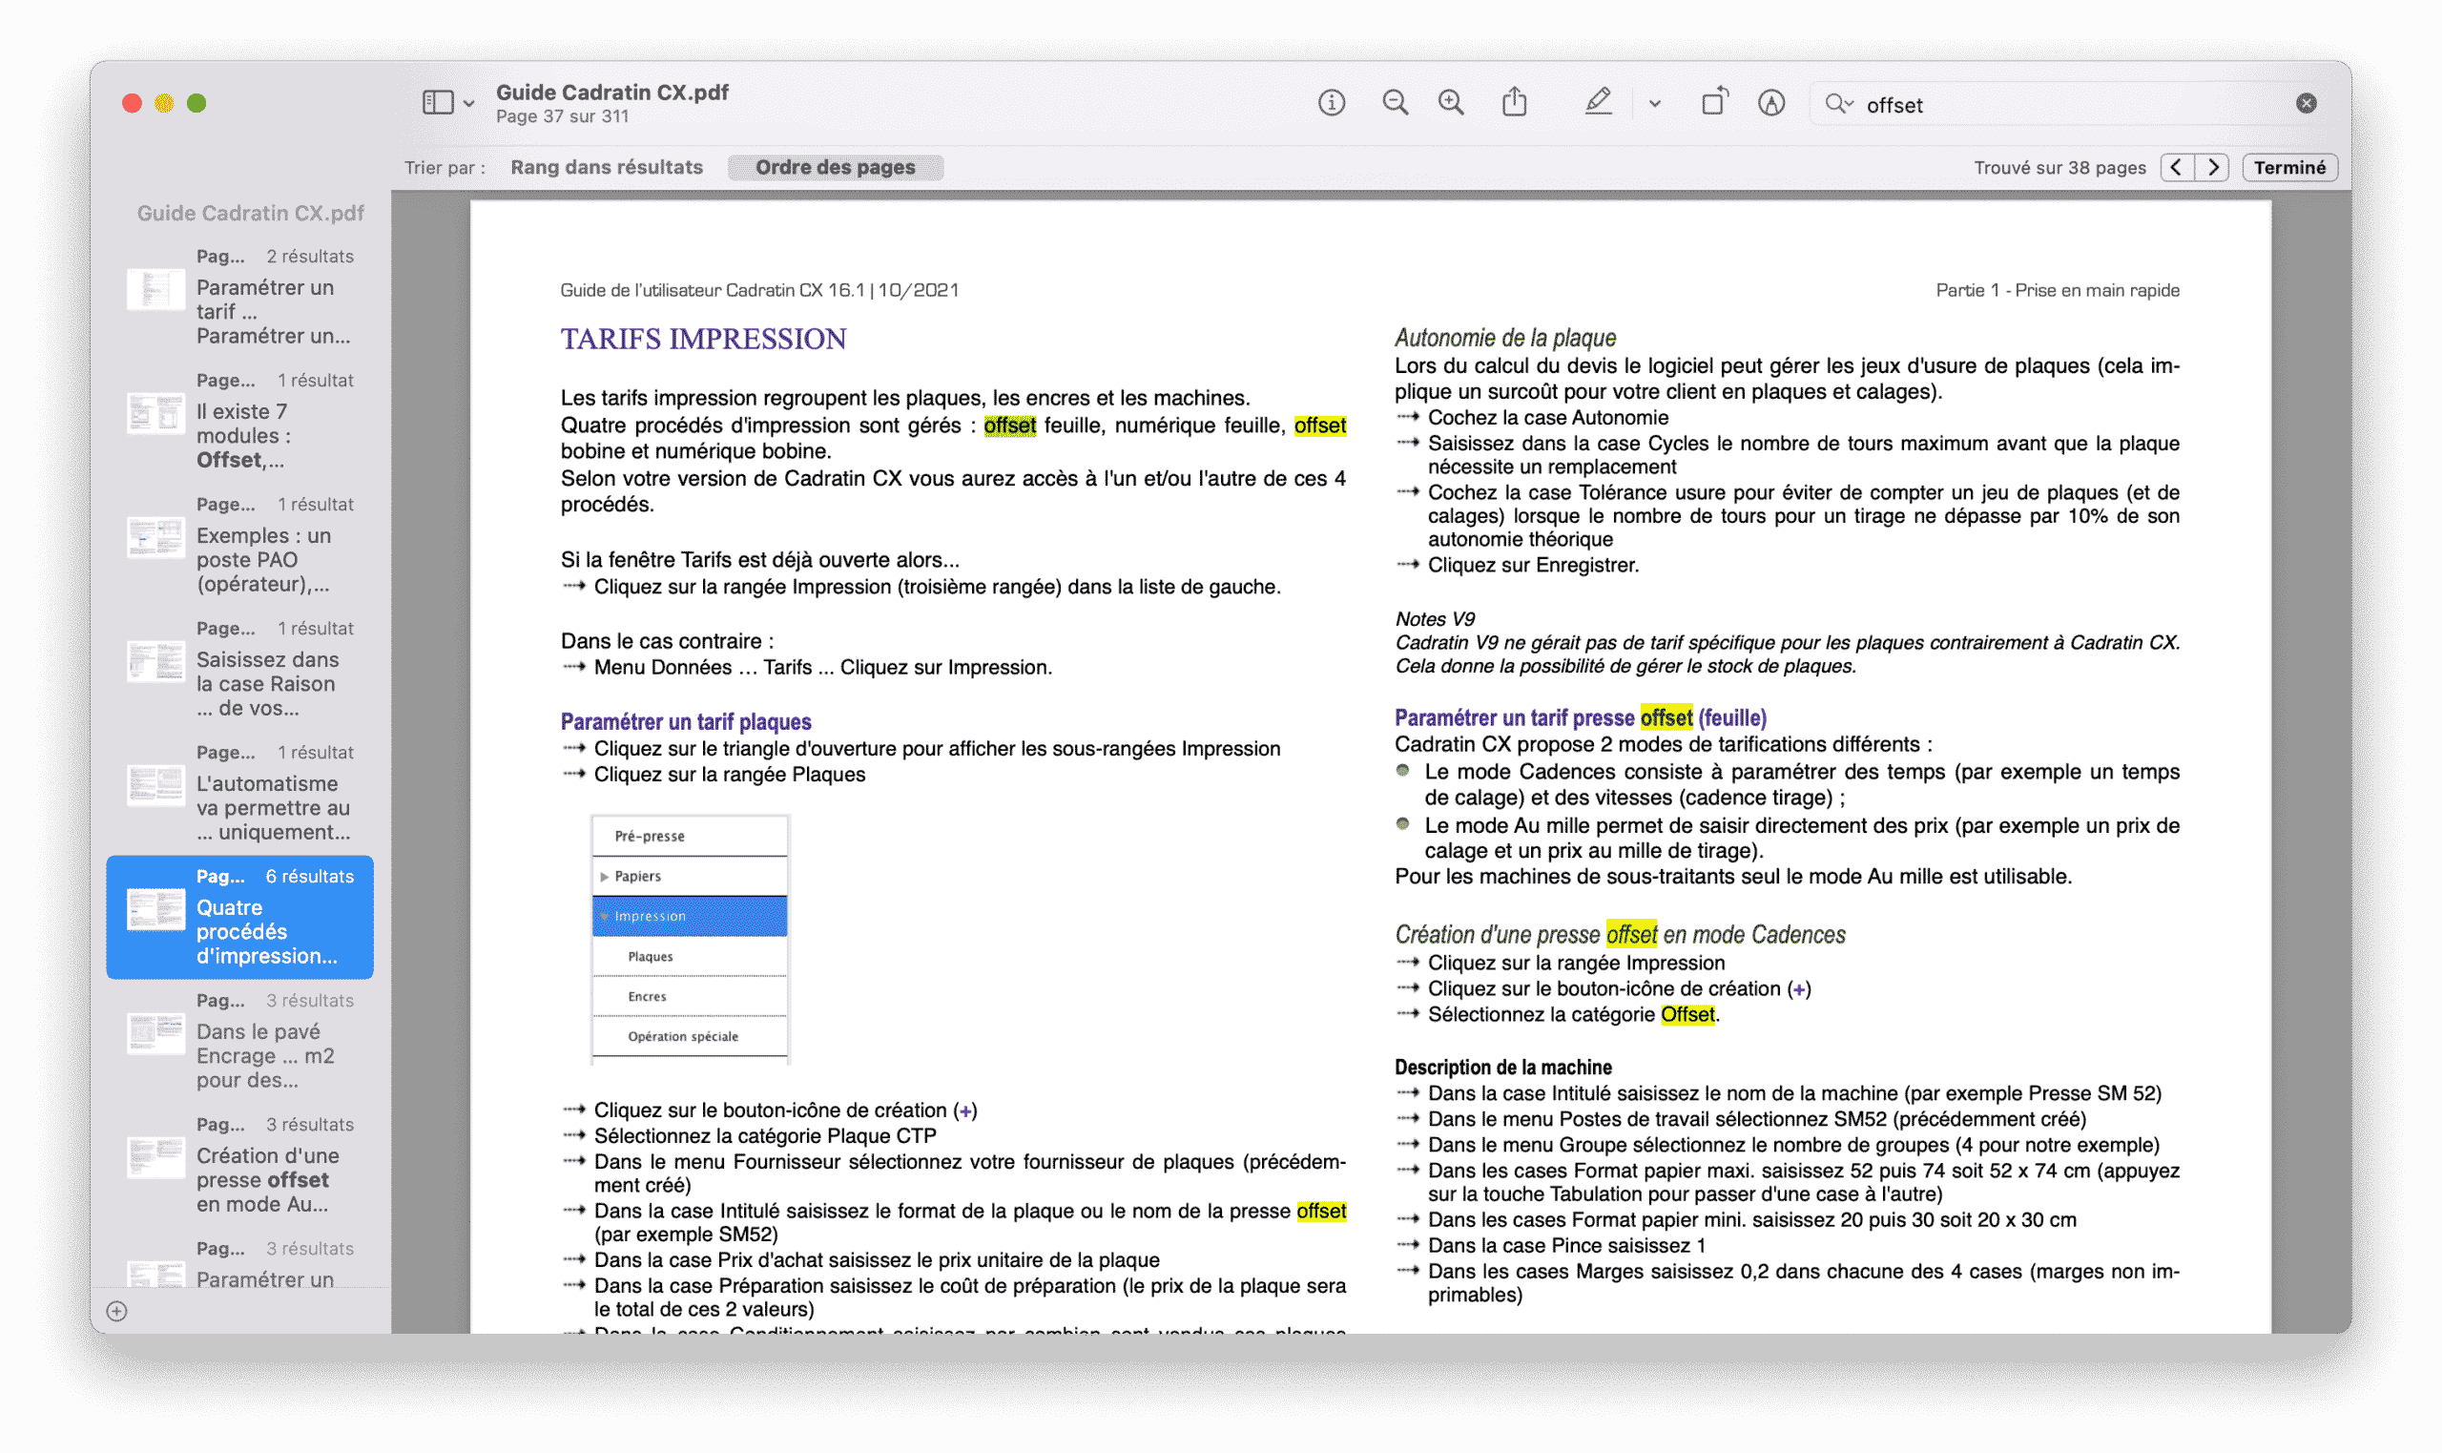Viewport: 2442px width, 1453px height.
Task: Open sidebar view options chevron
Action: click(x=470, y=104)
